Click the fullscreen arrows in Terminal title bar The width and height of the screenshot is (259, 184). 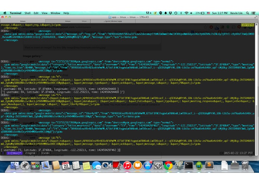[x=256, y=17]
